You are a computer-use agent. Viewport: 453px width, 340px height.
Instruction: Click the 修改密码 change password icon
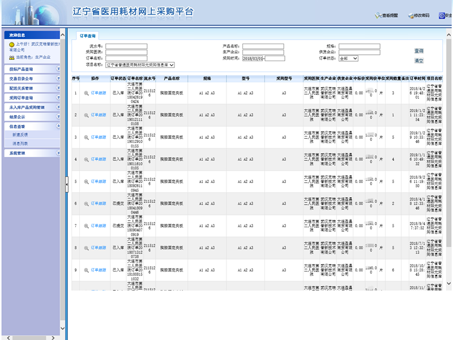coord(411,16)
